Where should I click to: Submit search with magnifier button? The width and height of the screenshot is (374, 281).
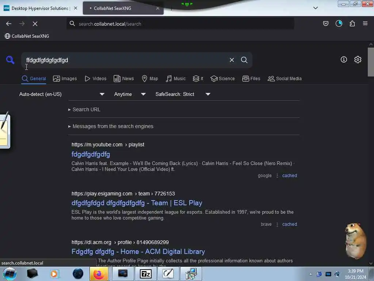pos(244,60)
